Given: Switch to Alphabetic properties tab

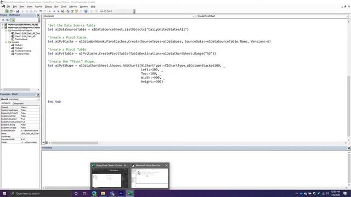Looking at the screenshot, I should pos(6,103).
